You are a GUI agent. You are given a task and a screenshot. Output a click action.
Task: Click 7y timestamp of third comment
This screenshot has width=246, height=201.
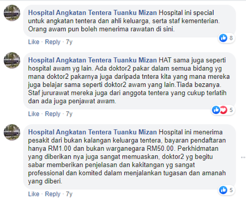pyautogui.click(x=69, y=194)
